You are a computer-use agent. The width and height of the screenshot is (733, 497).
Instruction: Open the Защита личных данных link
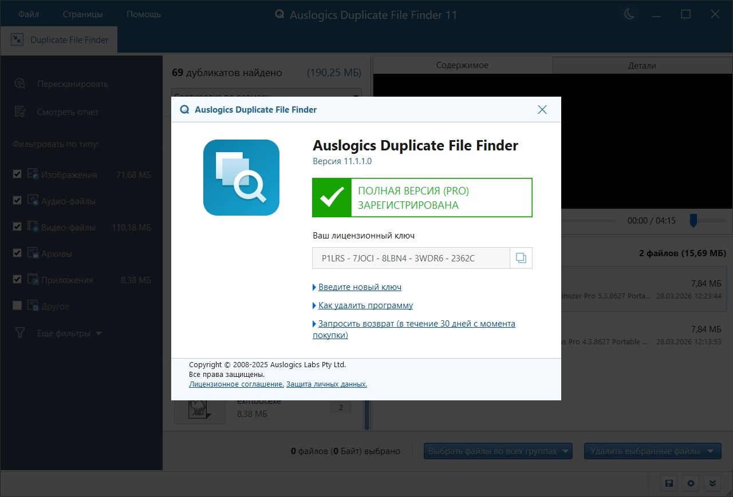[326, 384]
